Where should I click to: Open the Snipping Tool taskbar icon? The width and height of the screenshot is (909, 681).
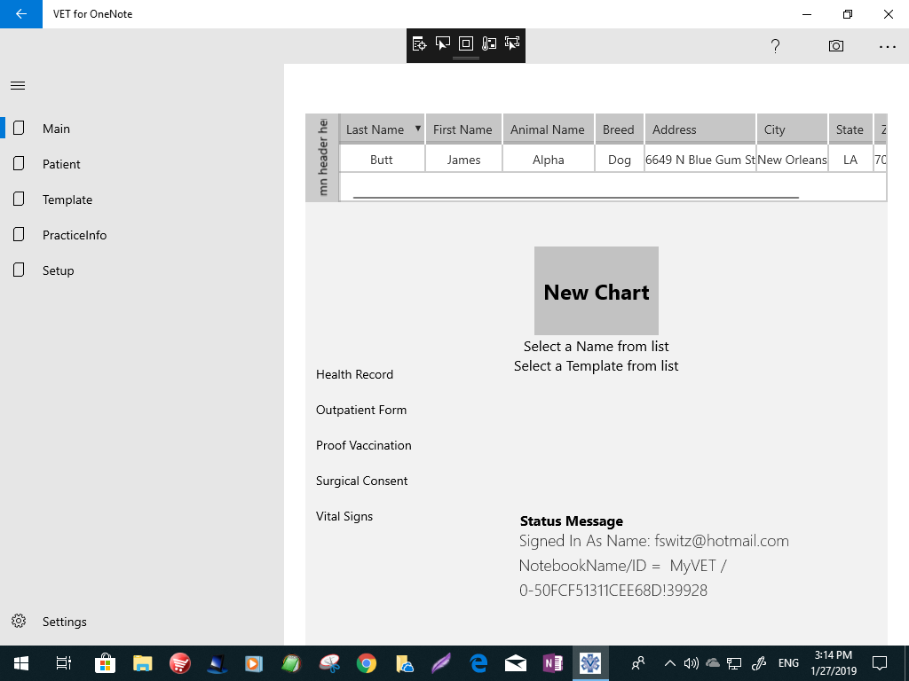[329, 663]
